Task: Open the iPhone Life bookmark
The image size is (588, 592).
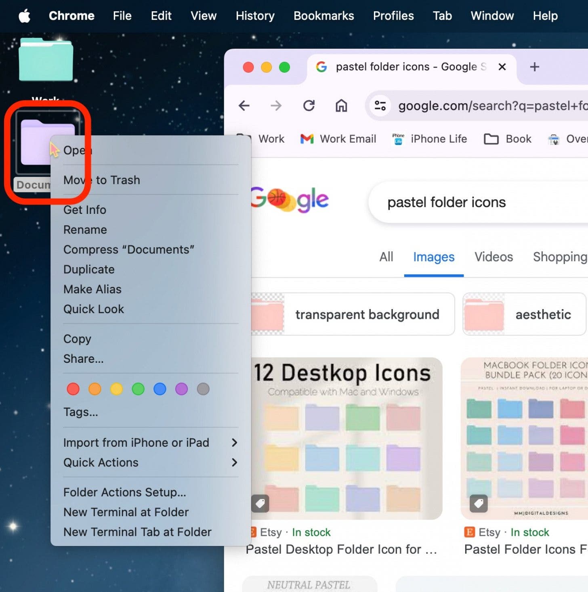Action: [429, 139]
